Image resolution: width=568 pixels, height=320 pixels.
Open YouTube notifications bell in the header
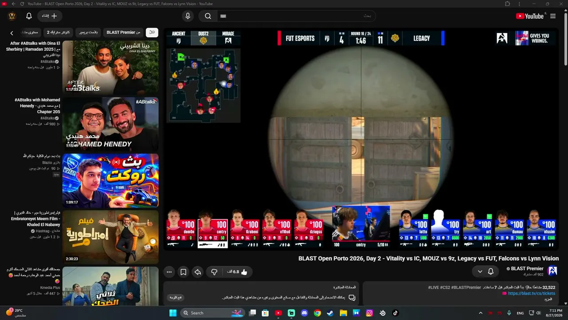29,16
